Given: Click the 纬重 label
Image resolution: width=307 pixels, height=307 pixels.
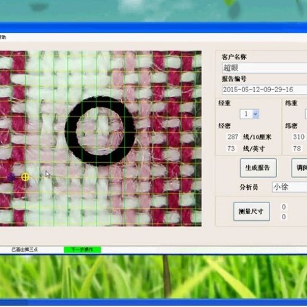Looking at the screenshot, I should point(291,103).
